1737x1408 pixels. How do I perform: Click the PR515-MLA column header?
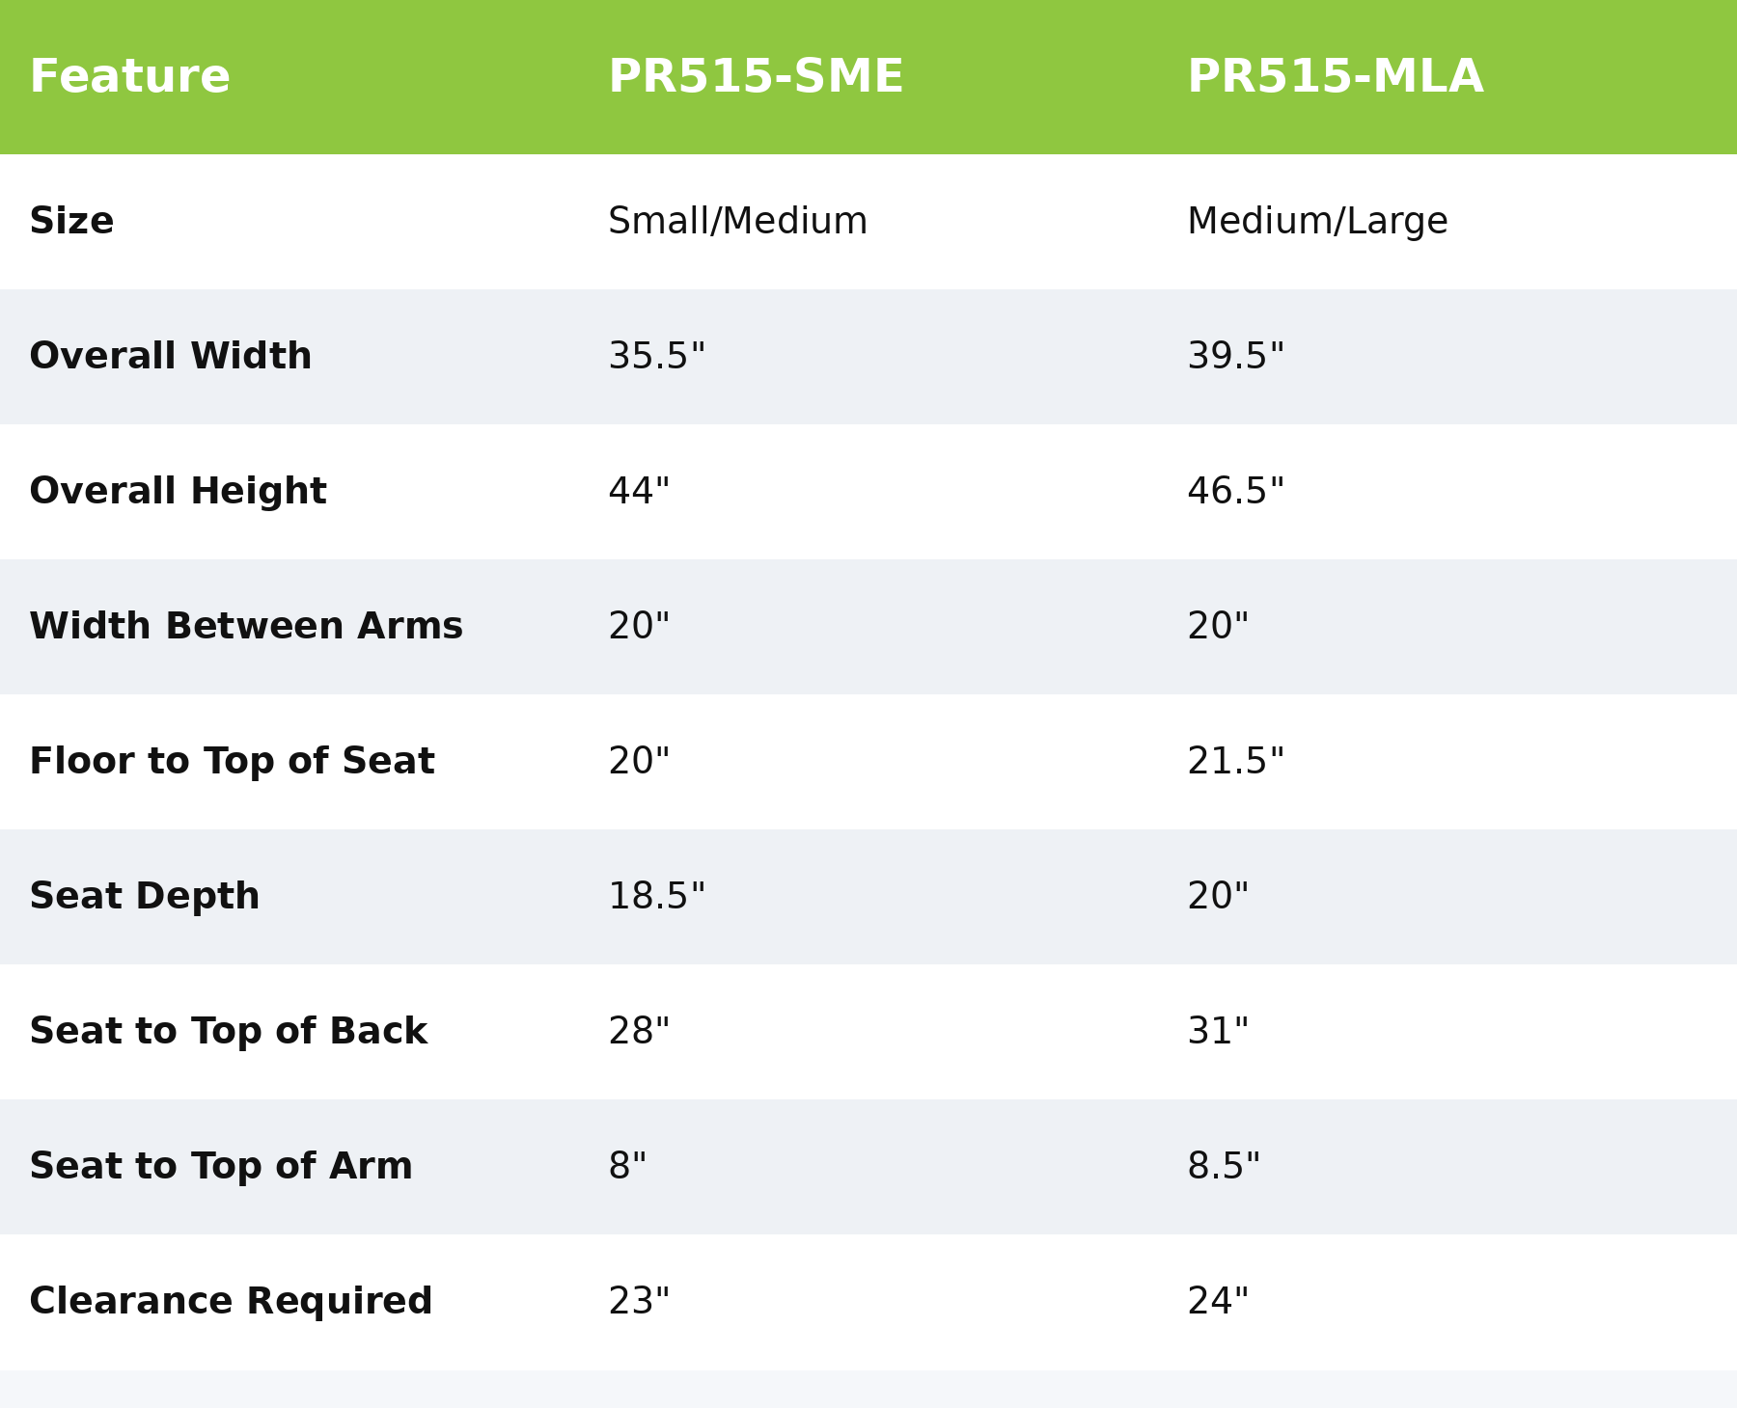coord(1335,77)
